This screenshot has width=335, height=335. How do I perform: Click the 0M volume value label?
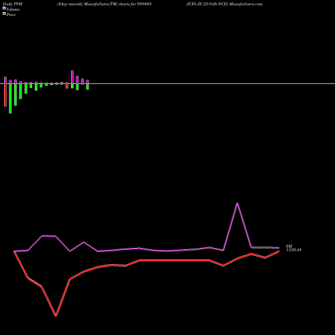(289, 247)
